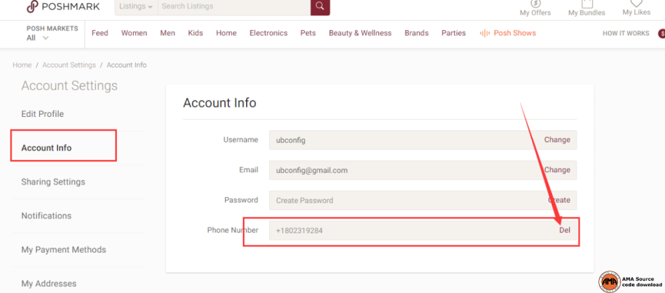Select Account Info in sidebar

point(47,147)
